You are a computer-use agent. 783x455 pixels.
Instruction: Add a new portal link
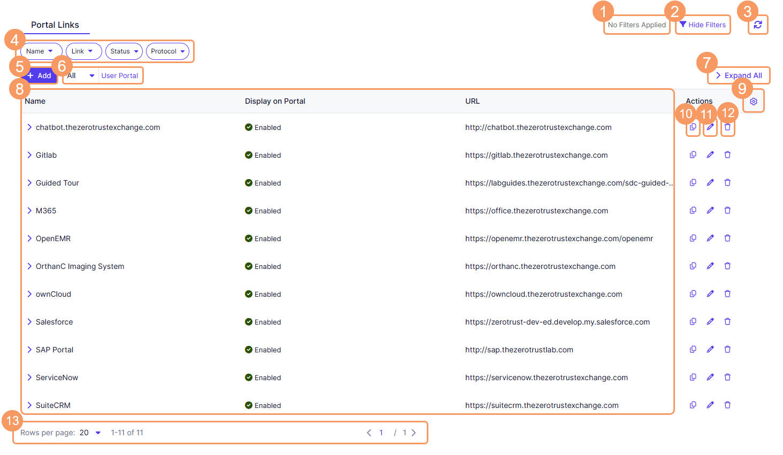pos(39,75)
